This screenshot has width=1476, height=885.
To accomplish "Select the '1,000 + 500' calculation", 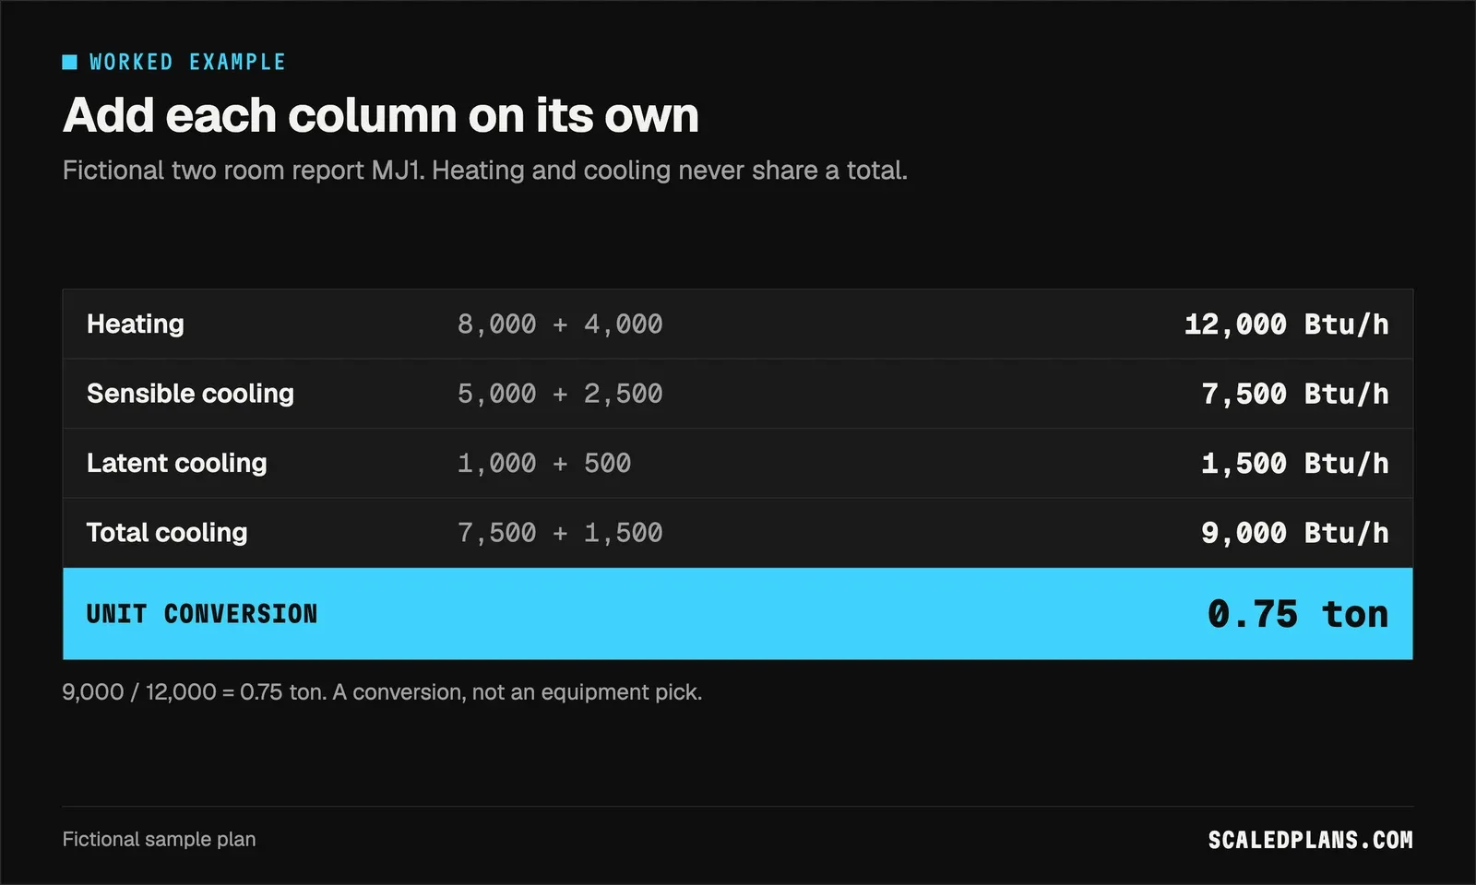I will pyautogui.click(x=544, y=463).
